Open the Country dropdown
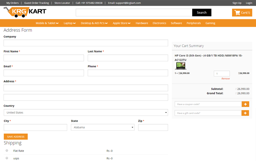256x161 pixels. click(x=86, y=112)
